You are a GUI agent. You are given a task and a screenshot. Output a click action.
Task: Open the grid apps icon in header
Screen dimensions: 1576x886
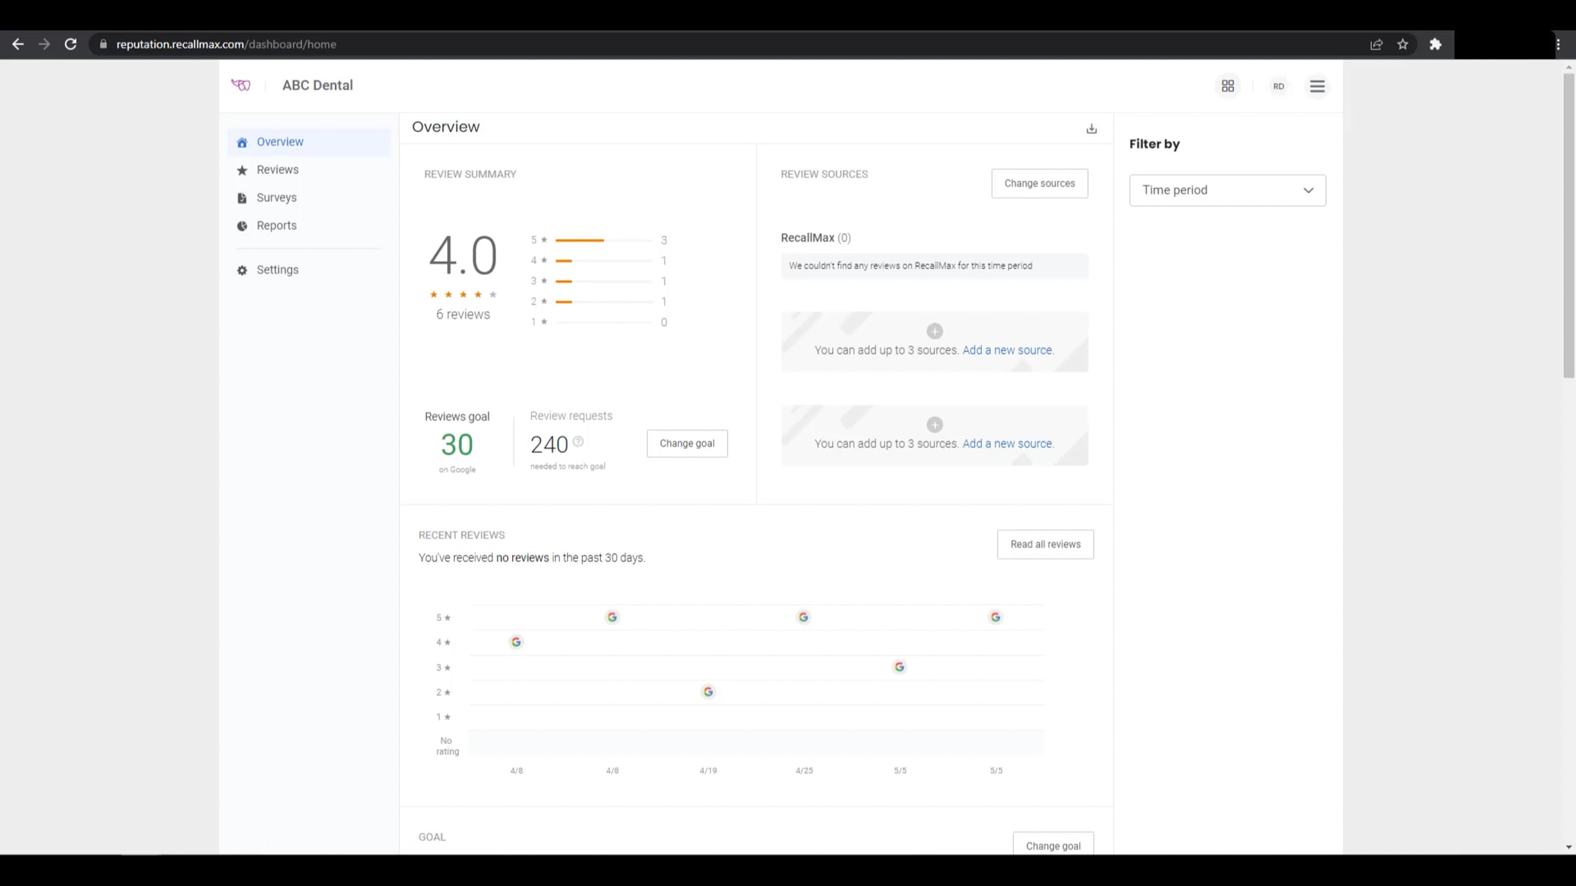(x=1227, y=86)
